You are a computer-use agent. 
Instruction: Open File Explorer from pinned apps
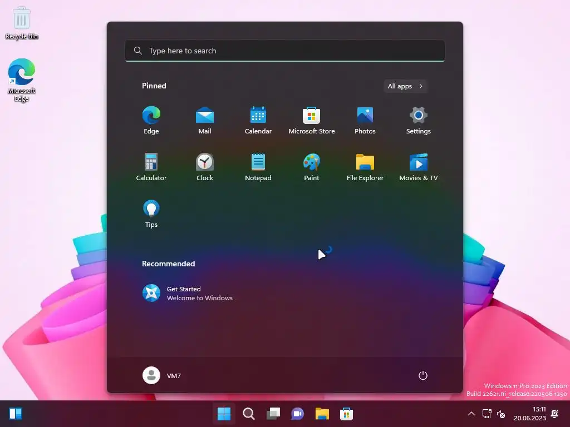click(365, 167)
